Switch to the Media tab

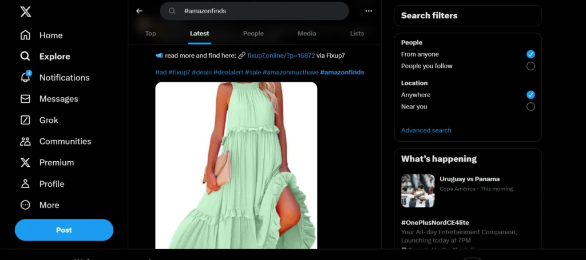[x=307, y=33]
